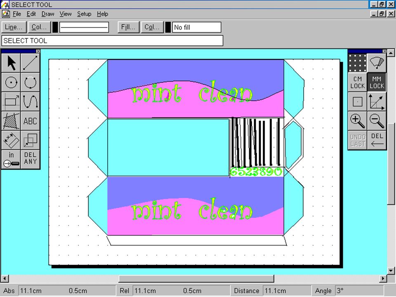Viewport: 396px width, 297px height.
Task: Click the Fill... button
Action: (x=128, y=27)
